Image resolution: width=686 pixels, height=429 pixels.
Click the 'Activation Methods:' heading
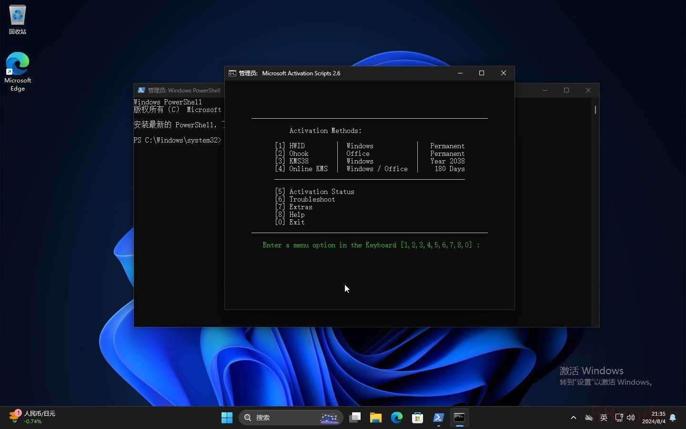tap(325, 131)
